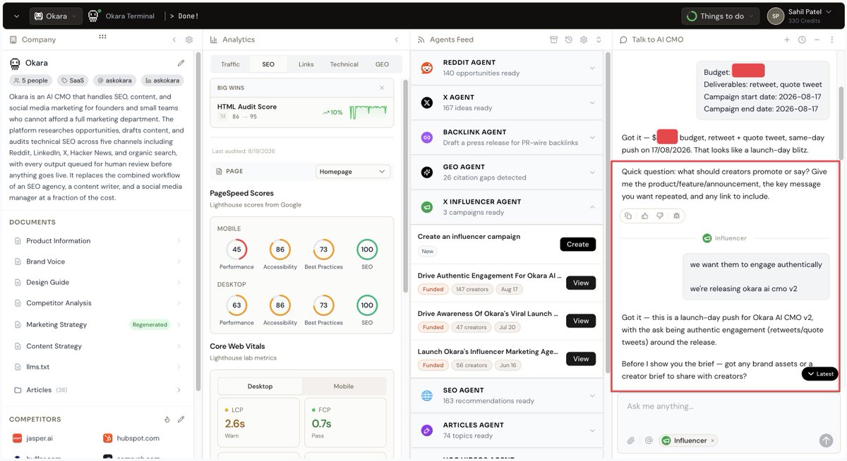The image size is (847, 461).
Task: Open Agents Feed settings gear
Action: tap(584, 40)
